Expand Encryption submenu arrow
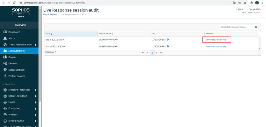Viewport: 266px width, 127px height. tap(36, 109)
